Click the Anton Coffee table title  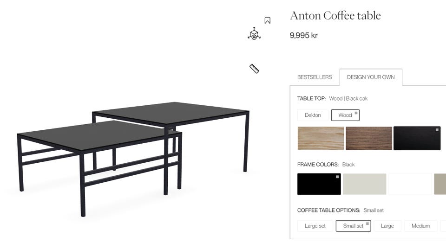[335, 16]
